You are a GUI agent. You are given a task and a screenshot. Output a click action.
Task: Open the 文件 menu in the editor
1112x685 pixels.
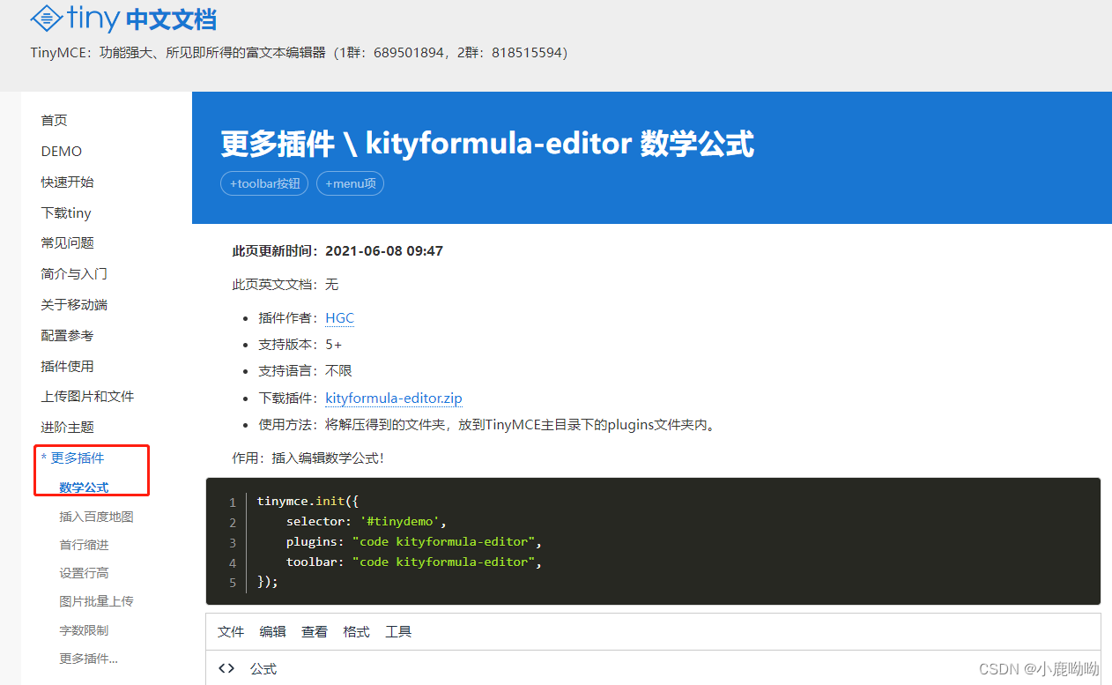[230, 631]
